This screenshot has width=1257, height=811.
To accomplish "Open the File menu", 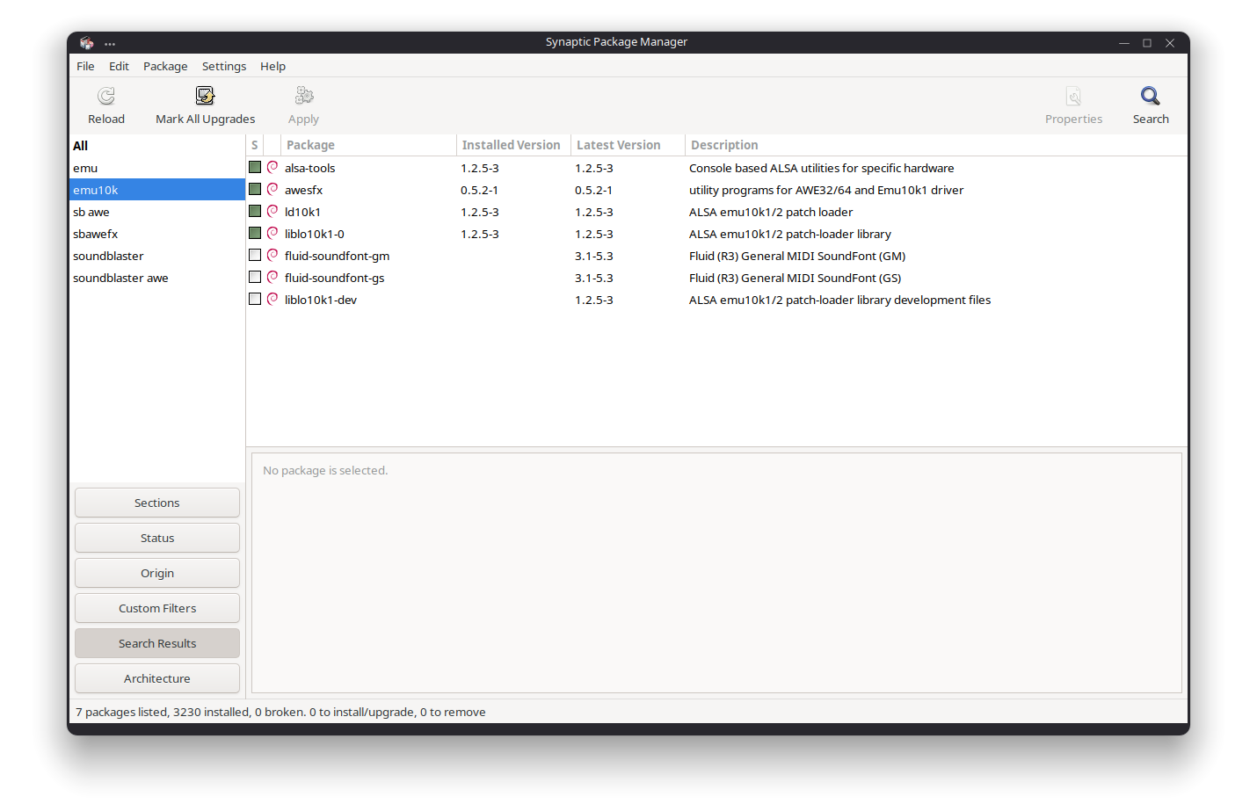I will click(85, 66).
